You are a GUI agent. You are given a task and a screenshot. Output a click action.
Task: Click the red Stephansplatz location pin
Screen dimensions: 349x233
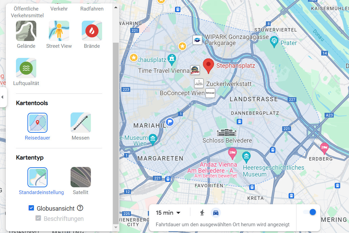pyautogui.click(x=208, y=66)
